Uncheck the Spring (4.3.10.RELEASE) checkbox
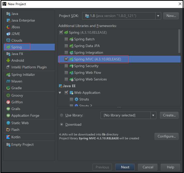This screenshot has width=184, height=173. [61, 32]
